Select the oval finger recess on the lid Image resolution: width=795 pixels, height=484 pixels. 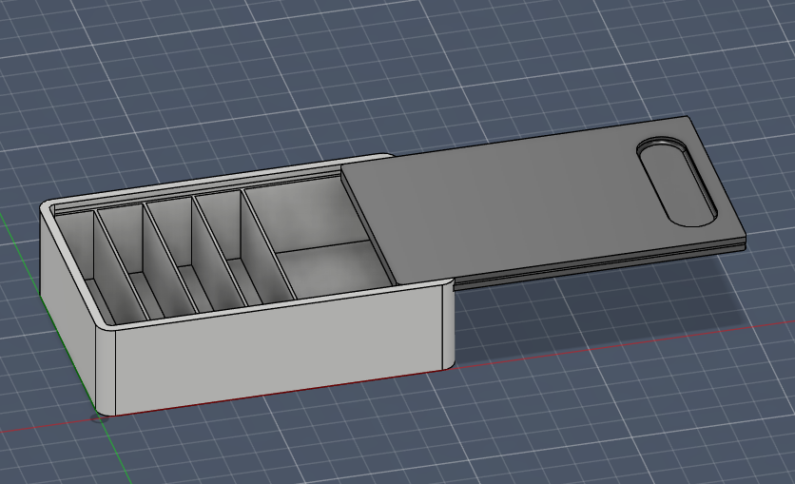click(677, 181)
